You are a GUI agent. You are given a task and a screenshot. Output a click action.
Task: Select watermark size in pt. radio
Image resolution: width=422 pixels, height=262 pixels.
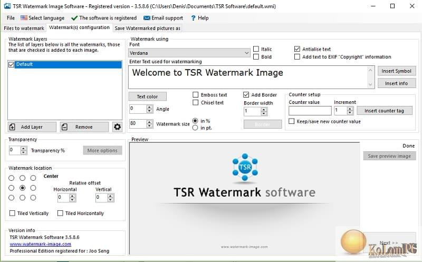coord(195,128)
